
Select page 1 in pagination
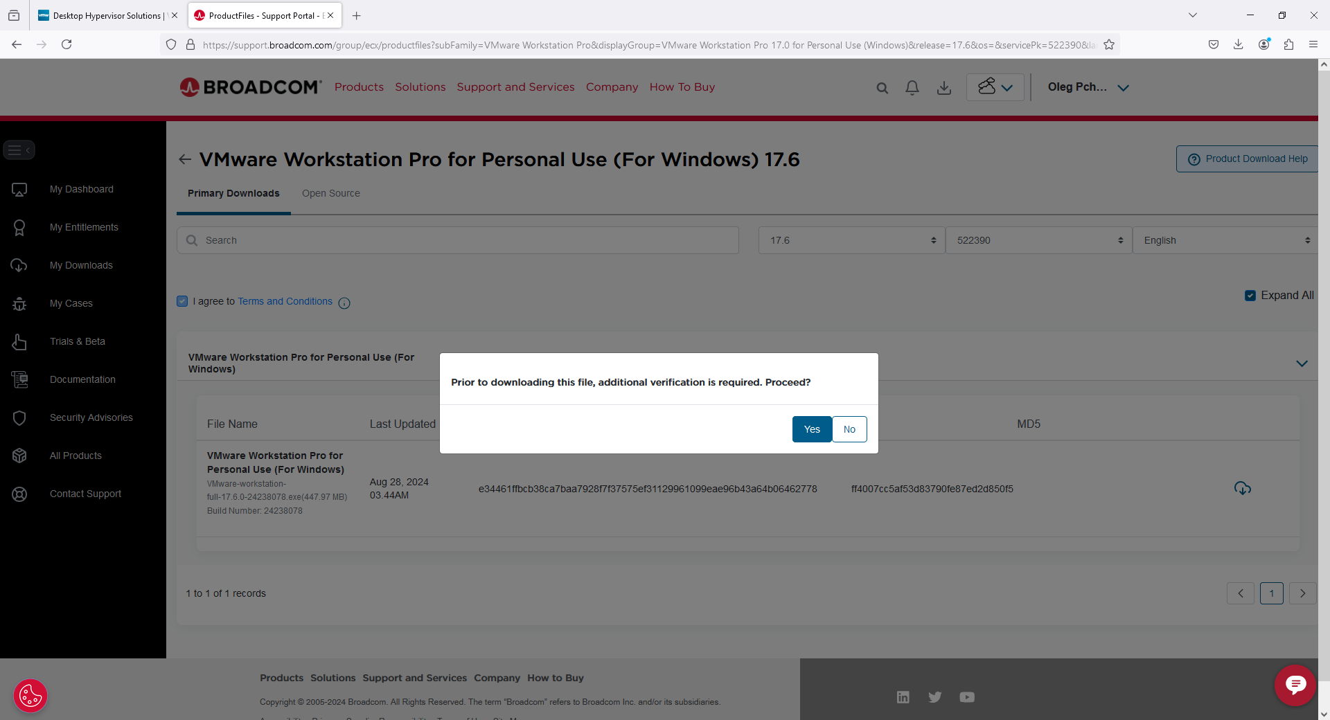click(1272, 593)
